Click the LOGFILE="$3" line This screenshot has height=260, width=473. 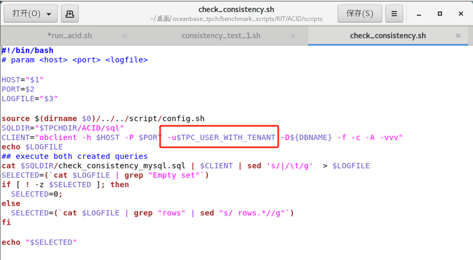[x=30, y=99]
